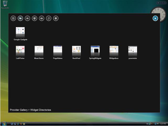Go back via Provider Gallery breadcrumb
168x126 pixels.
pos(19,110)
